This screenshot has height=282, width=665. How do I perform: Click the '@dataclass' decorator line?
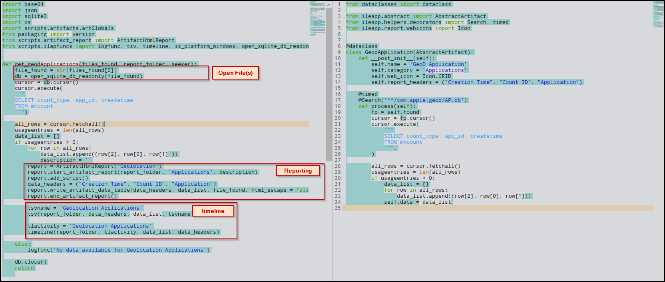pyautogui.click(x=362, y=46)
